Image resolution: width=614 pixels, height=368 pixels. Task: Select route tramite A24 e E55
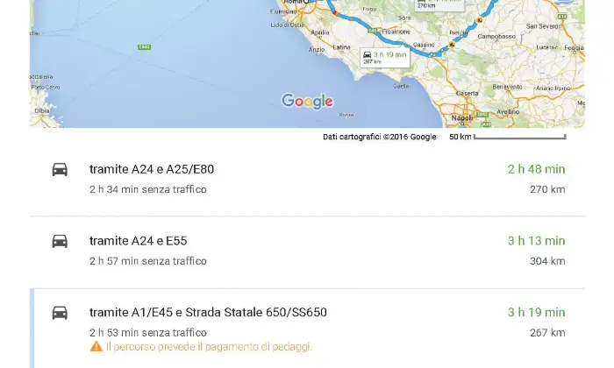pos(138,241)
